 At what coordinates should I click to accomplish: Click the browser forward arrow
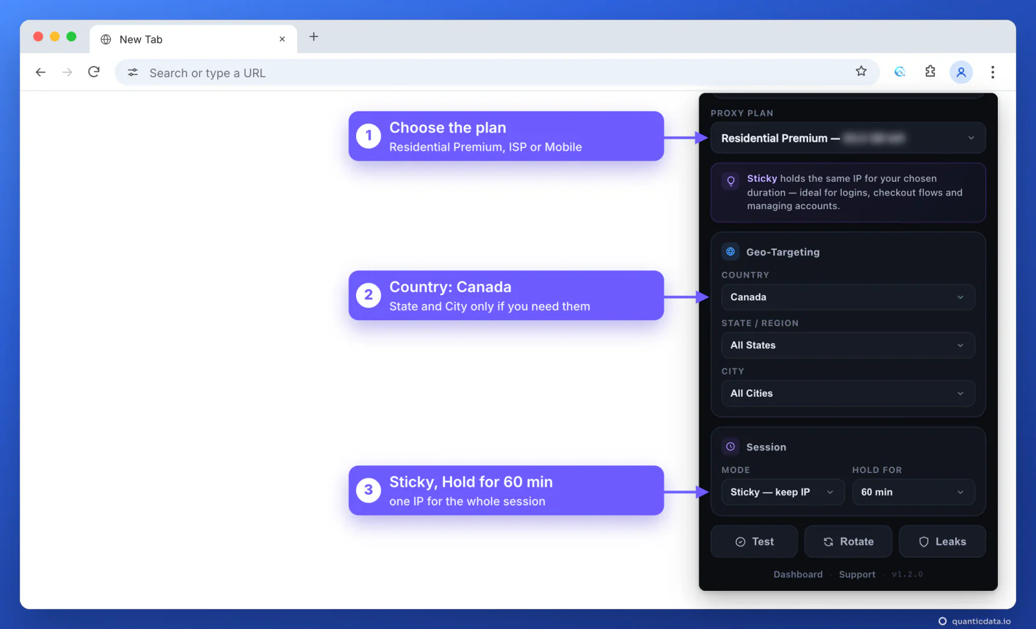67,72
